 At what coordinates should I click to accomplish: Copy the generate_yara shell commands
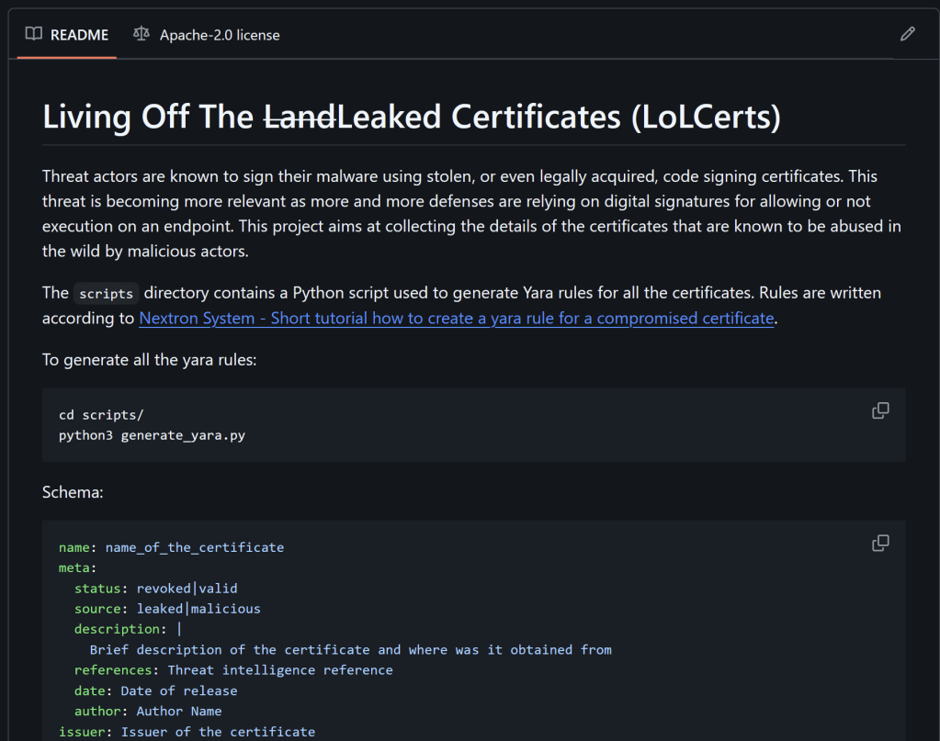click(x=879, y=410)
